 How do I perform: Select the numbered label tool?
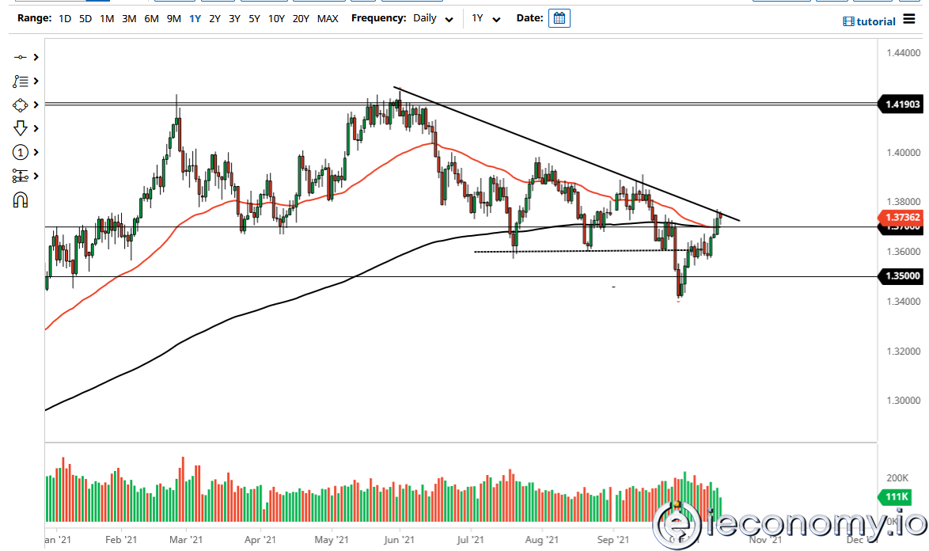[20, 152]
